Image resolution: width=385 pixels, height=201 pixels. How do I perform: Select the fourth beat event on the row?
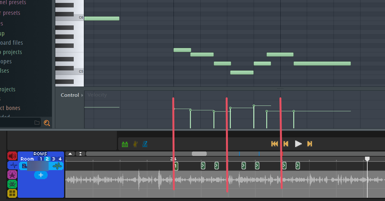pos(244,166)
